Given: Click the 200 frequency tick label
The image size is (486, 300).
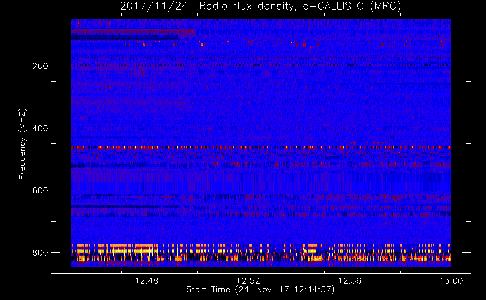Looking at the screenshot, I should coord(40,66).
